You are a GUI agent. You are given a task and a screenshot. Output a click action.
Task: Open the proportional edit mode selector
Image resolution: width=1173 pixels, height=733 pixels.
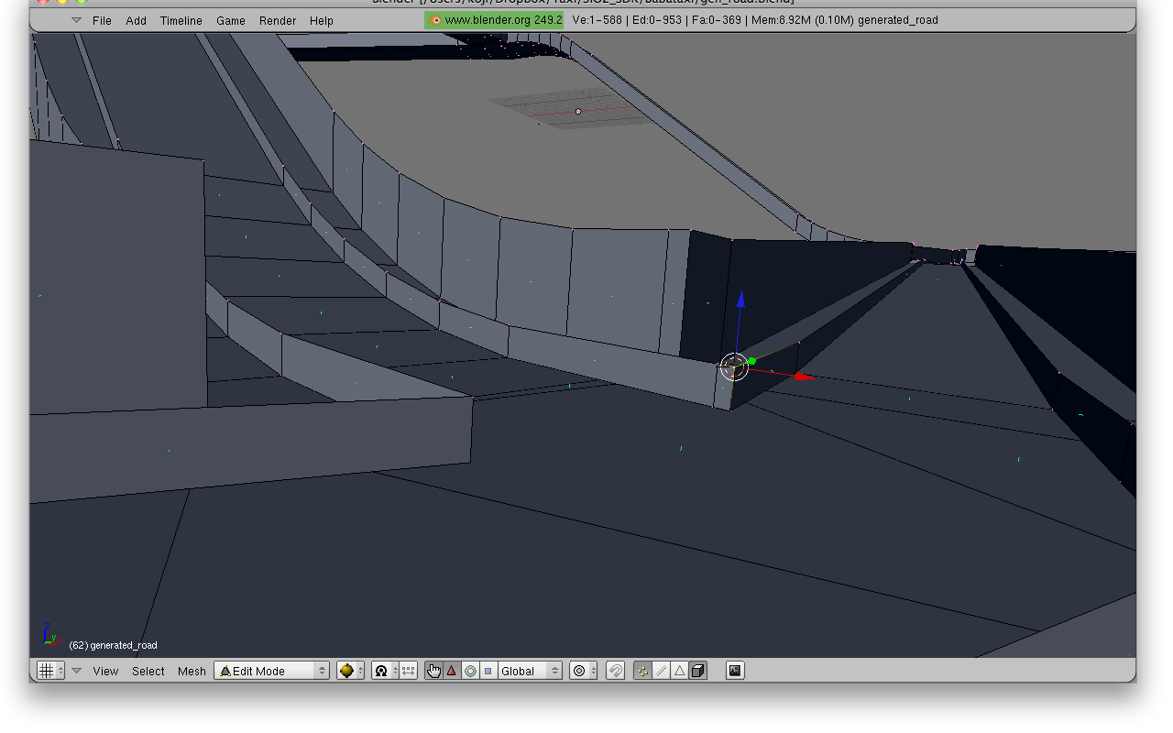tap(583, 671)
